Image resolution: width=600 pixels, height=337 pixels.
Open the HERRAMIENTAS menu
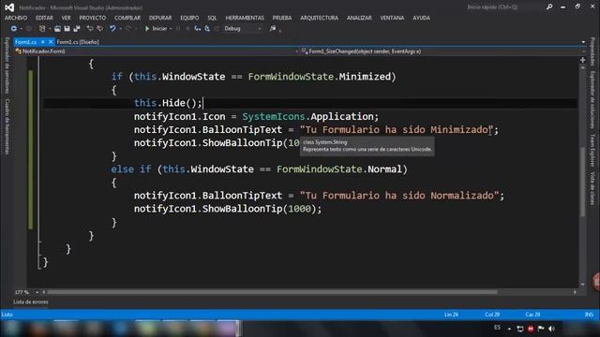click(x=245, y=18)
